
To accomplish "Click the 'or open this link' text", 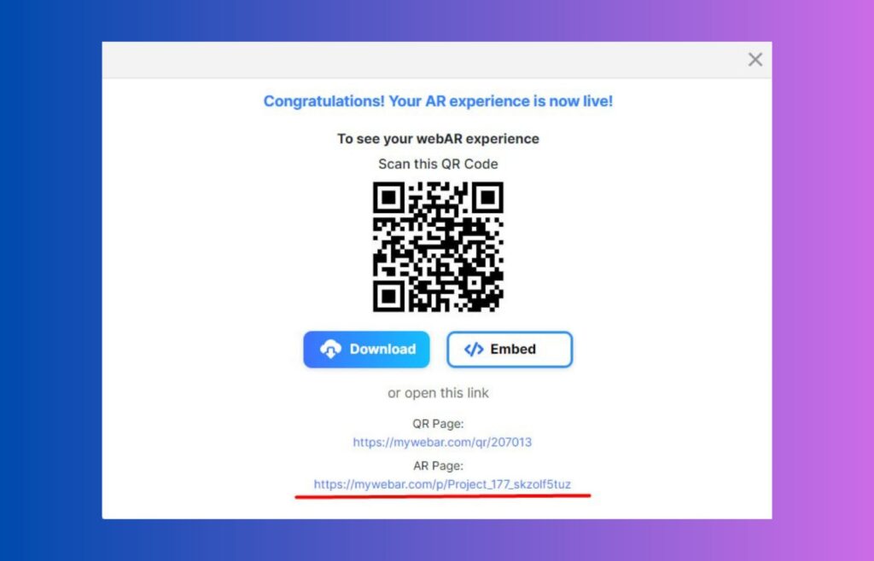I will [438, 393].
